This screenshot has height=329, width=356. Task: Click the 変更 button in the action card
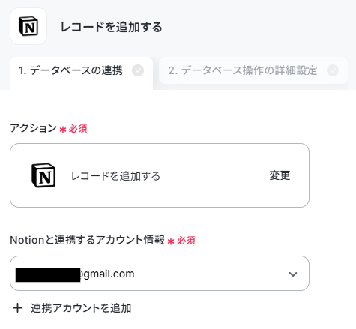280,175
